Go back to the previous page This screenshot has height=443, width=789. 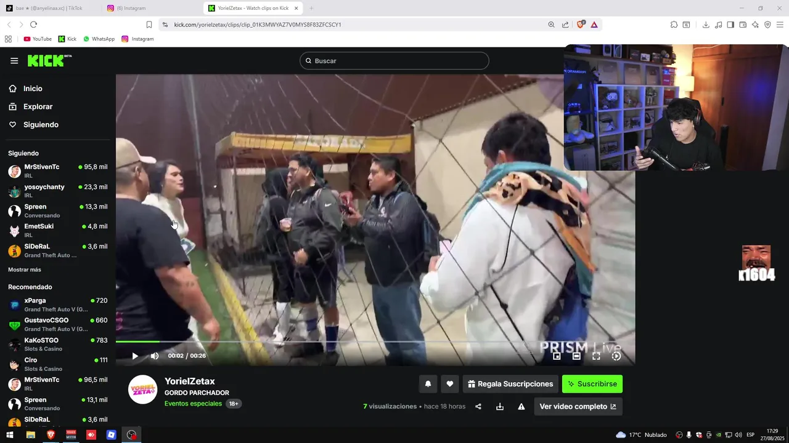[x=9, y=25]
